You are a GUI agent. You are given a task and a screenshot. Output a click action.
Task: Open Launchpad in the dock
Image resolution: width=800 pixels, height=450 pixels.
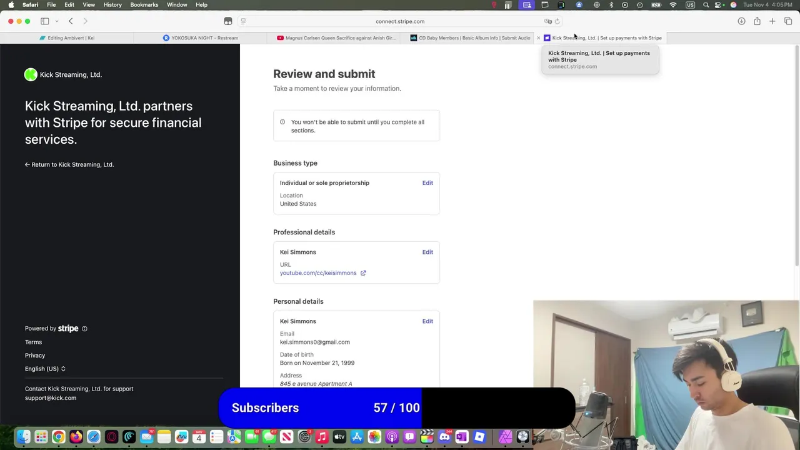41,437
